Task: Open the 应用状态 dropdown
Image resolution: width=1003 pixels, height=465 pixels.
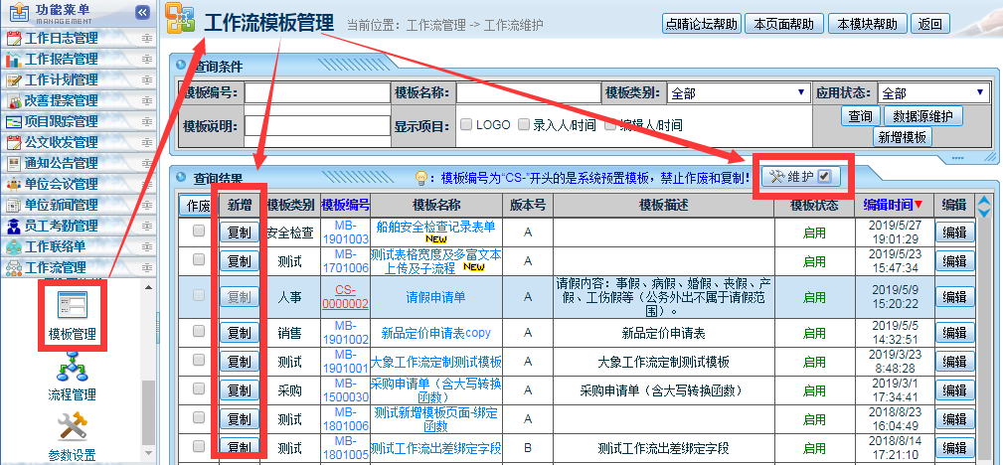Action: tap(933, 93)
